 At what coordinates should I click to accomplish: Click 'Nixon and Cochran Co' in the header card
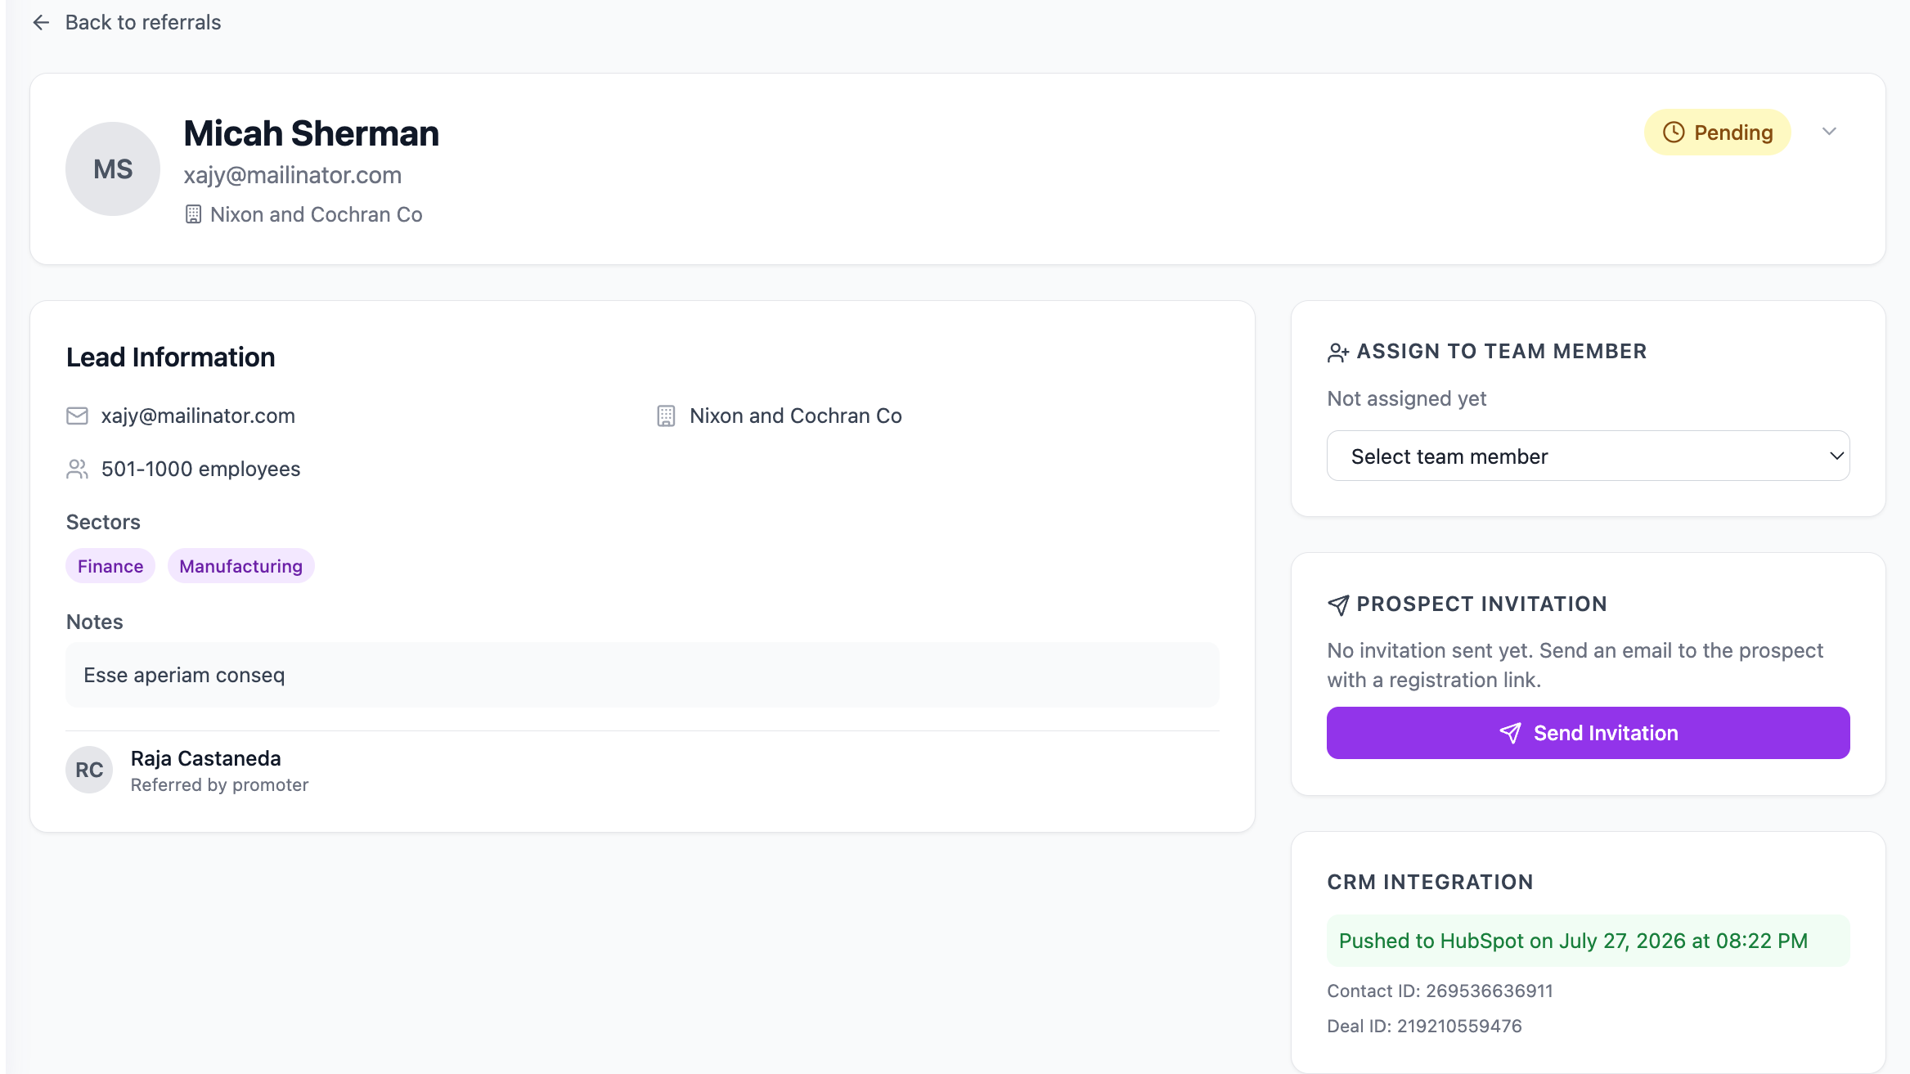tap(317, 214)
